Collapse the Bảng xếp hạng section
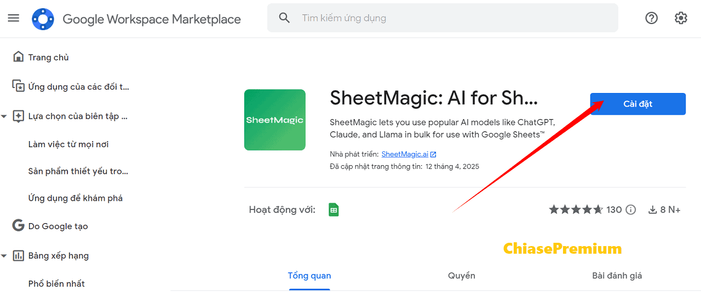Image resolution: width=701 pixels, height=292 pixels. click(x=4, y=255)
